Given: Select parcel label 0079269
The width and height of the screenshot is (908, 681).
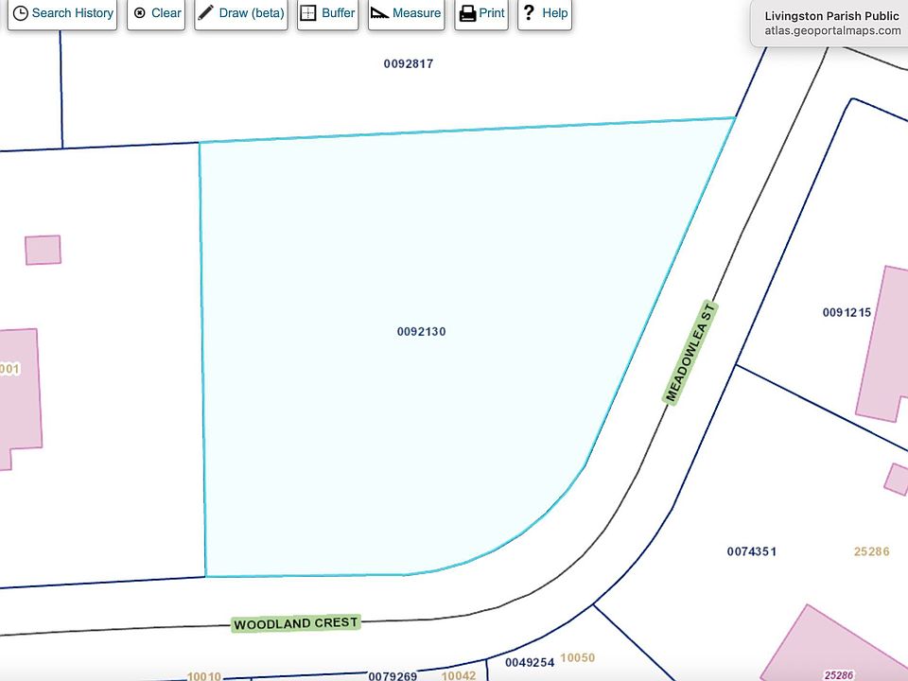Looking at the screenshot, I should click(393, 675).
